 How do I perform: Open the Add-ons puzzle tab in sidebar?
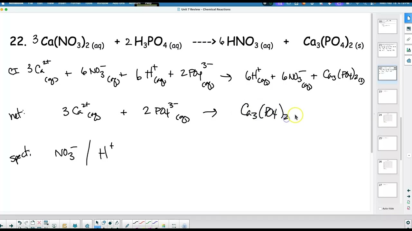(408, 61)
